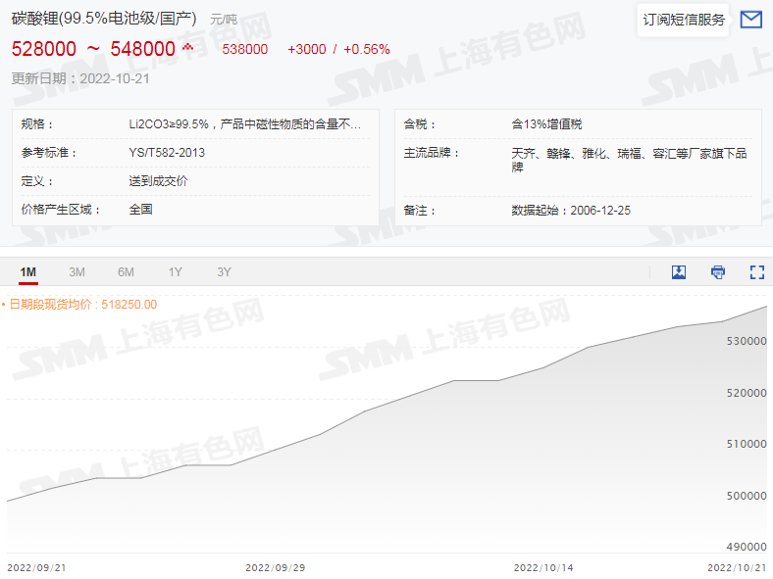Image resolution: width=773 pixels, height=579 pixels.
Task: Click red up-arrow beside price range
Action: tap(188, 47)
